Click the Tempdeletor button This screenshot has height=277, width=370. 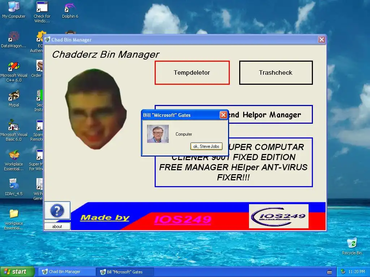[x=192, y=72]
